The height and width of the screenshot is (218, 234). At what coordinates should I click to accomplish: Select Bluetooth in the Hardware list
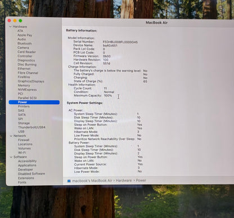click(x=25, y=43)
